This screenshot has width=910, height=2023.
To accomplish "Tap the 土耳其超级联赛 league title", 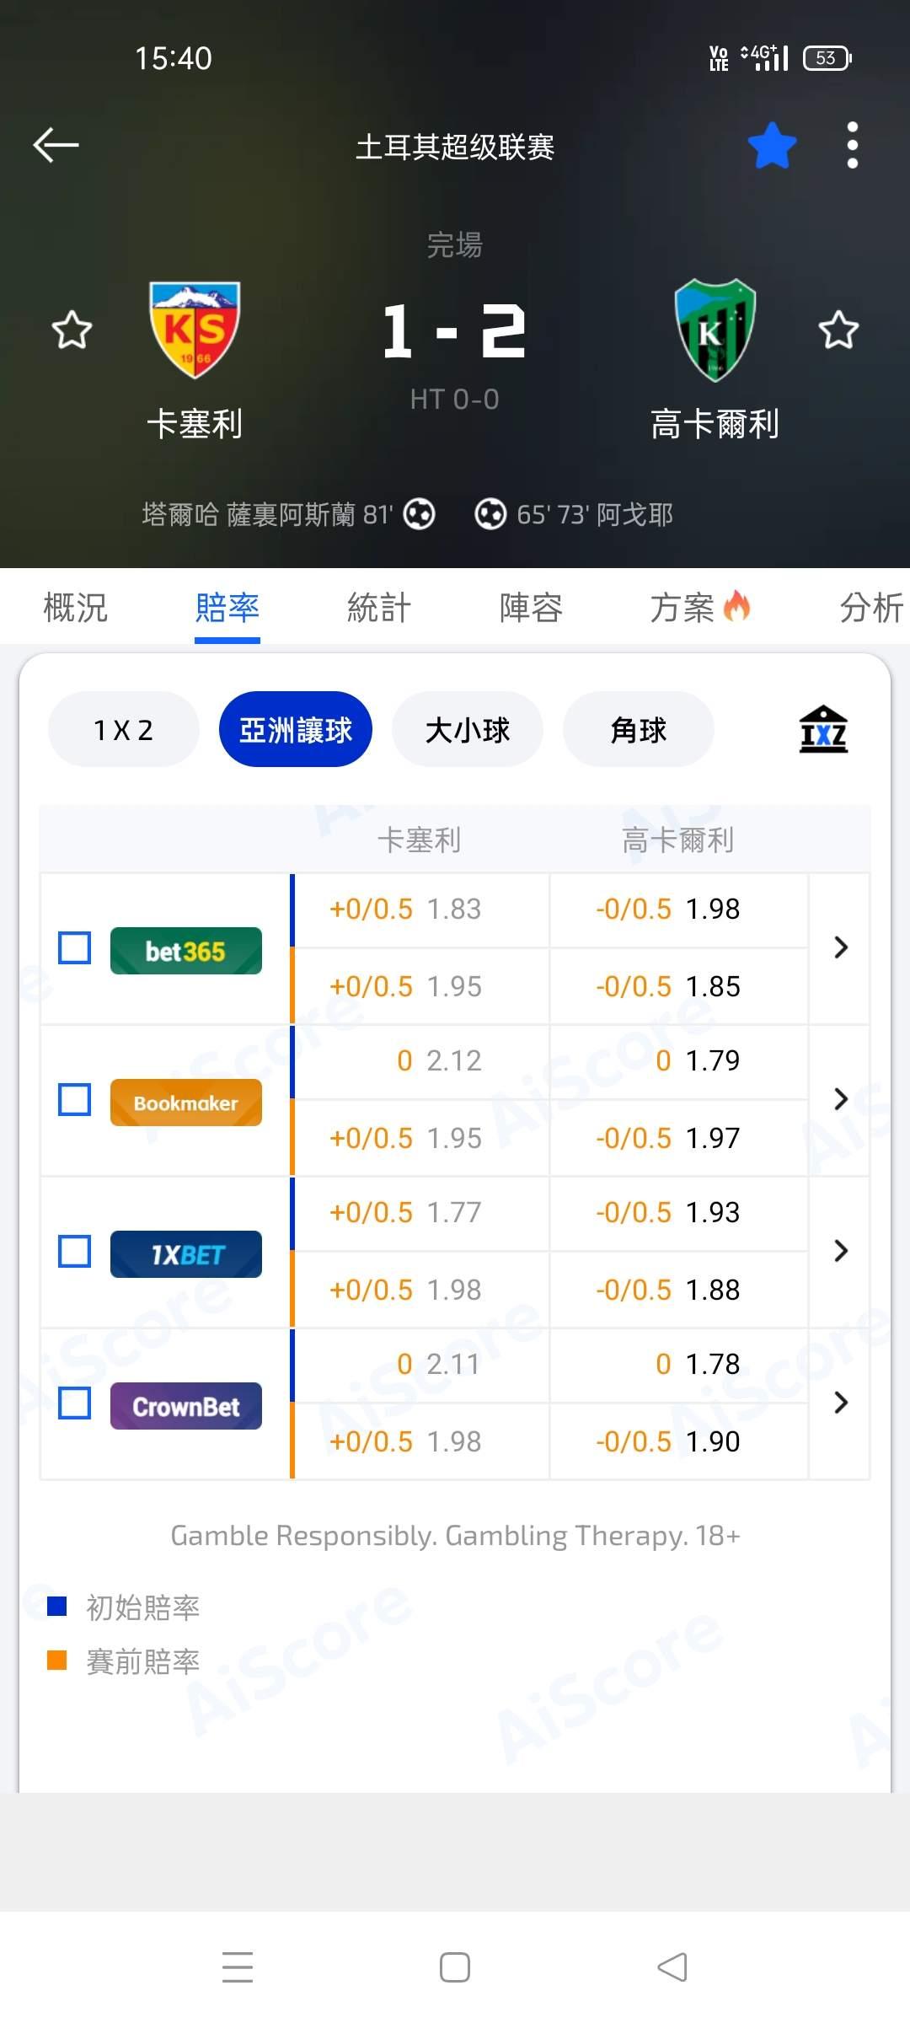I will pos(455,147).
